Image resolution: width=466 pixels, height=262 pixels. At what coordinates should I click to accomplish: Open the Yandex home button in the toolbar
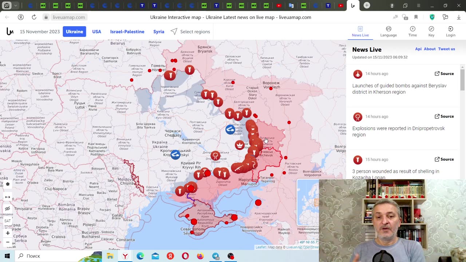point(21,17)
